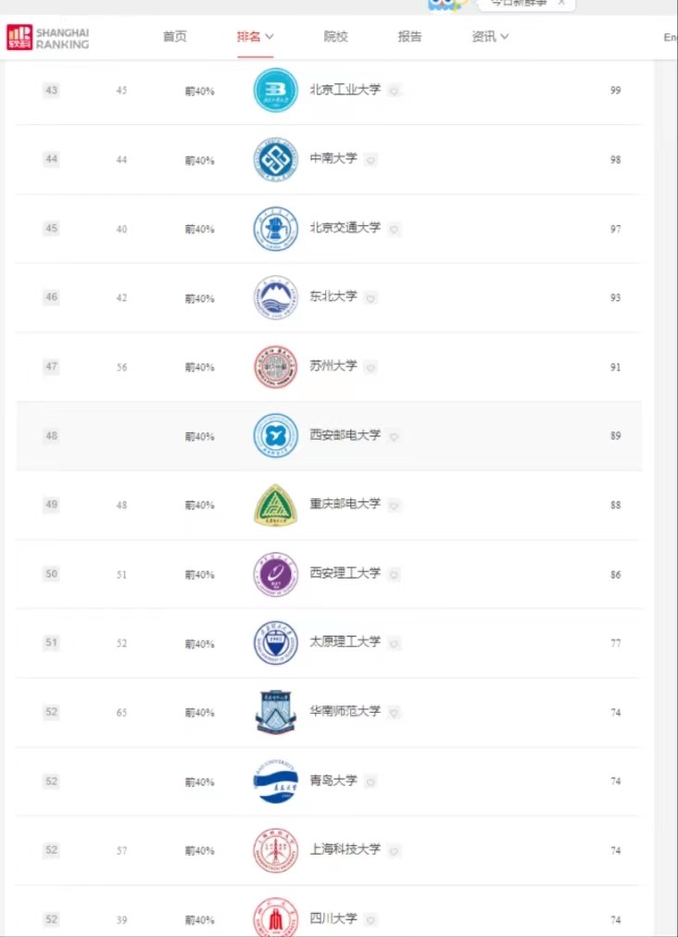678x937 pixels.
Task: Click the 华南师范大学 emblem icon
Action: click(x=276, y=713)
